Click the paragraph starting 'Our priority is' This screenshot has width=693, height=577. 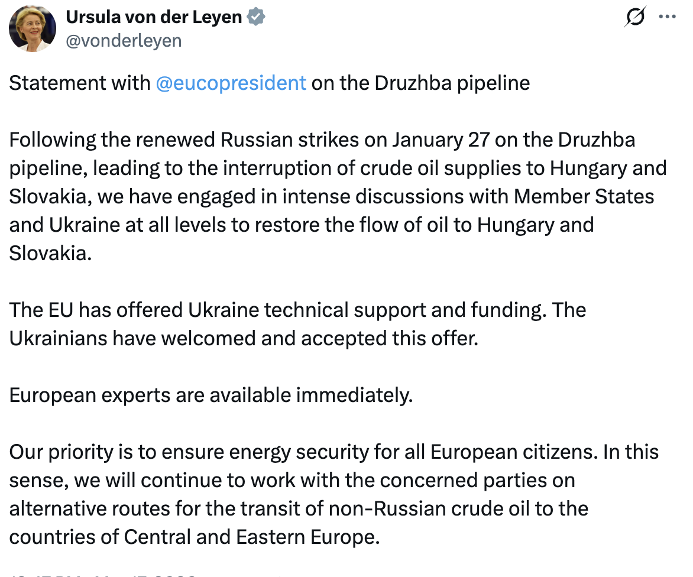click(331, 494)
